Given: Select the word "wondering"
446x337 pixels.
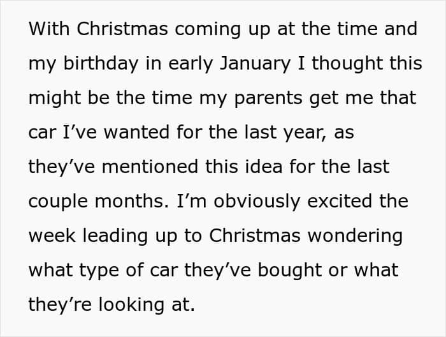Looking at the screenshot, I should [x=355, y=236].
